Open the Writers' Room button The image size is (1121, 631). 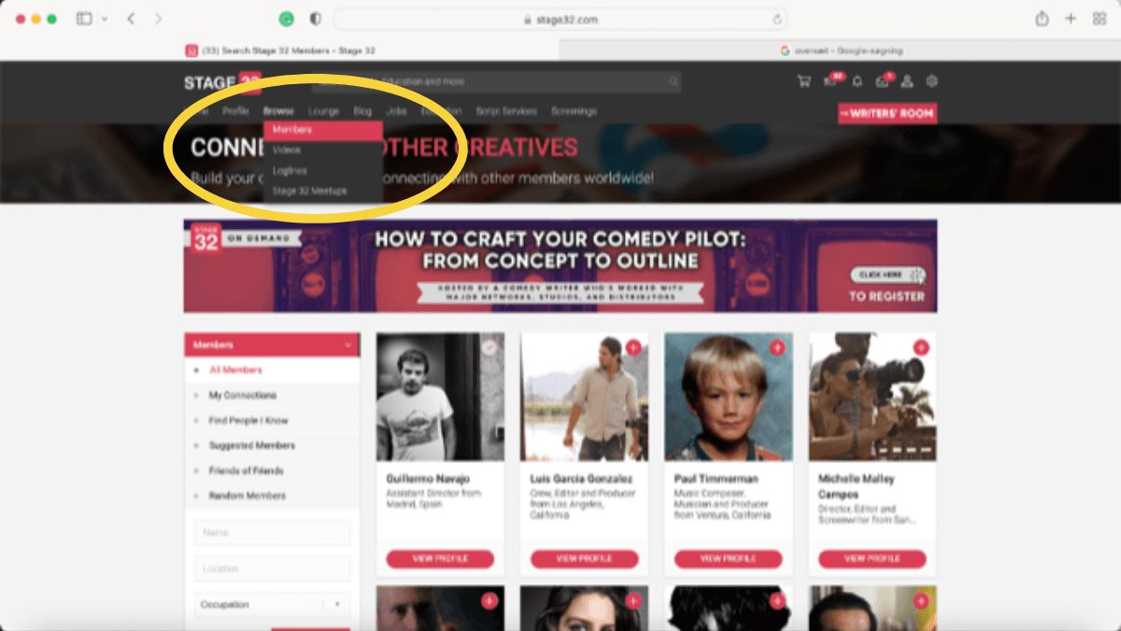coord(887,113)
